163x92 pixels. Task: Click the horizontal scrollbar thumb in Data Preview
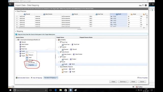coord(49,28)
